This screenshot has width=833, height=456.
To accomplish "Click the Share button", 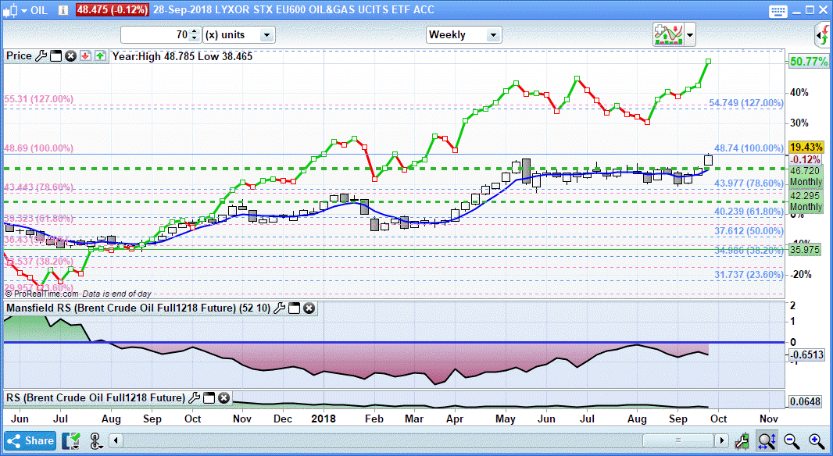I will [x=31, y=440].
